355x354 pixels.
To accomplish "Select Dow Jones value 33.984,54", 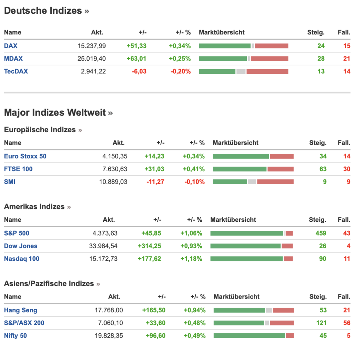I will coord(103,246).
